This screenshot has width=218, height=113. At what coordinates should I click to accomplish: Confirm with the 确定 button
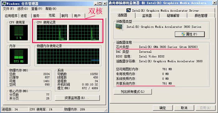click(163, 108)
